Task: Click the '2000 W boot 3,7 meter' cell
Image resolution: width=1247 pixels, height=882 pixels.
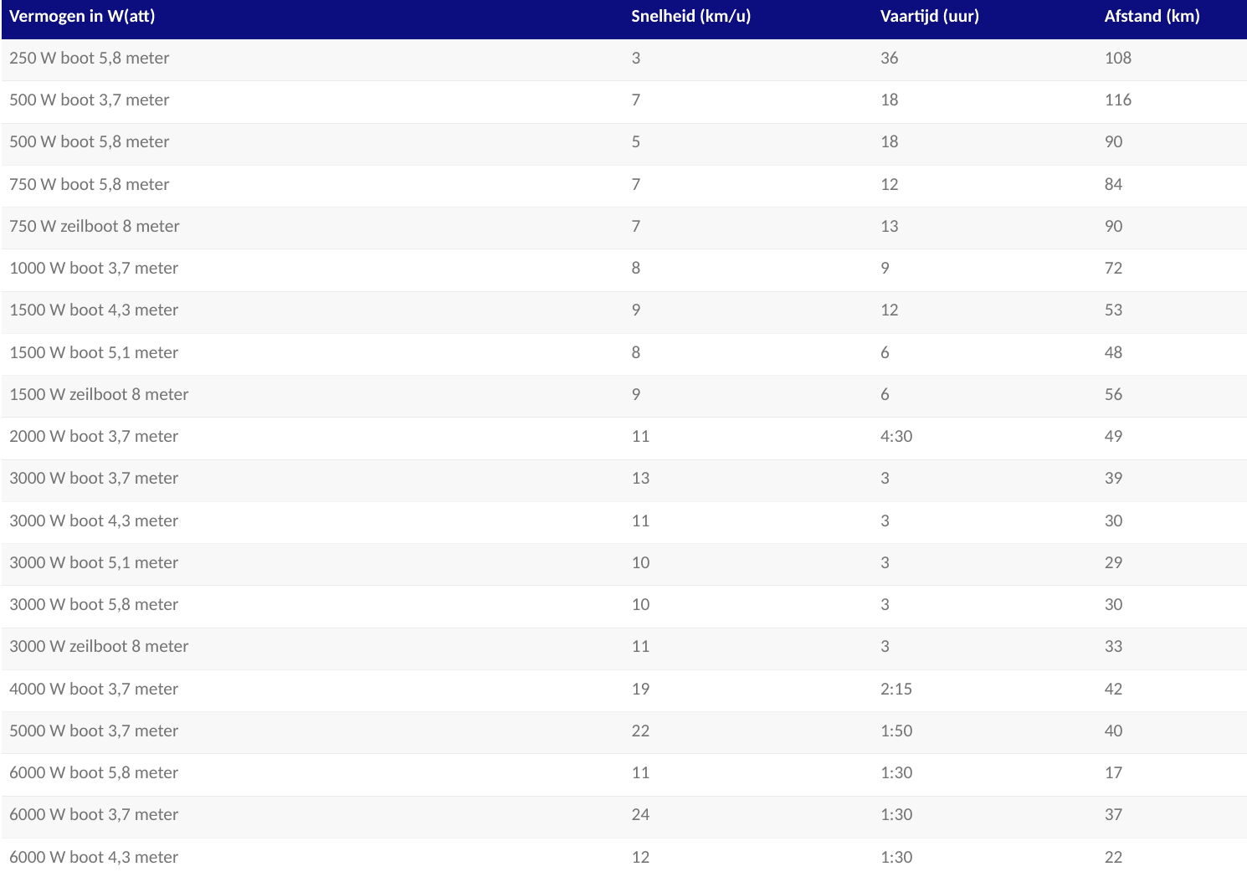Action: point(94,437)
